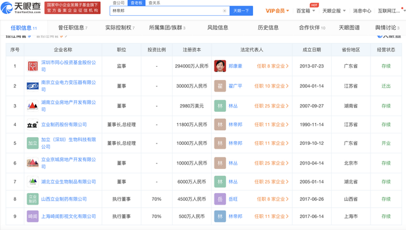The height and width of the screenshot is (230, 406).
Task: Open the 百宝箱 dropdown menu
Action: click(306, 11)
